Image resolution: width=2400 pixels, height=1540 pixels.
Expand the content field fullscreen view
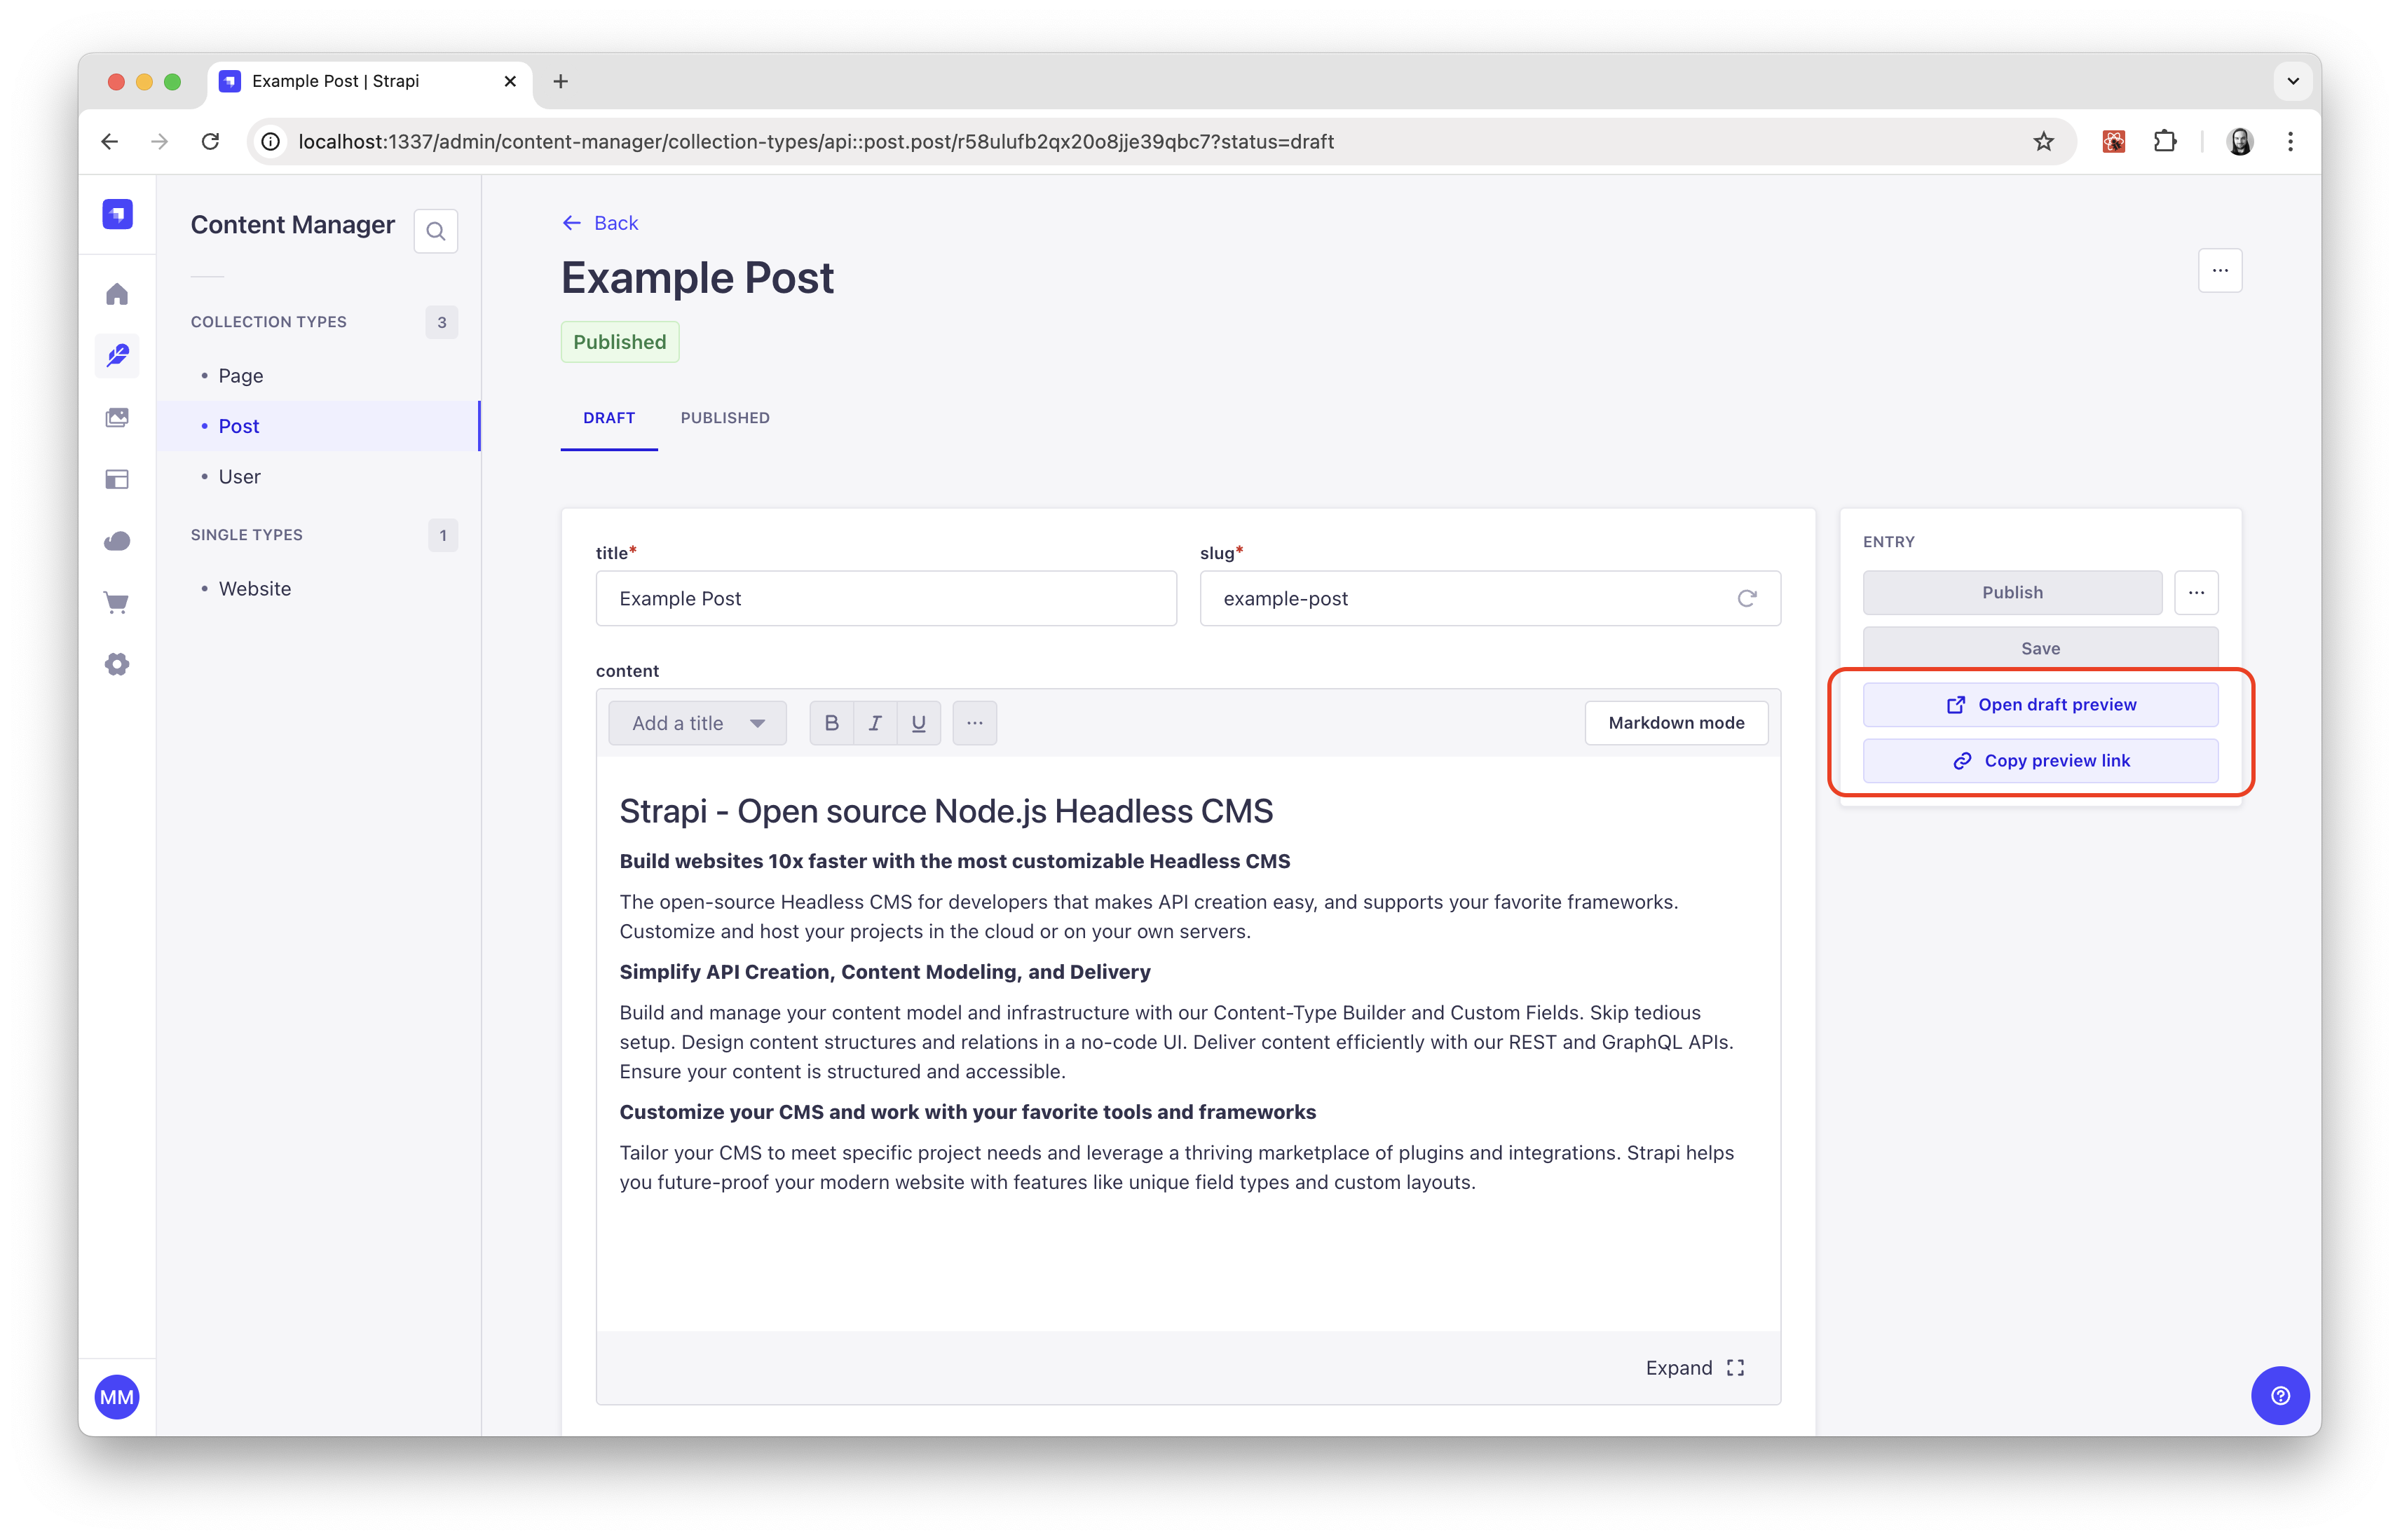(x=1693, y=1367)
